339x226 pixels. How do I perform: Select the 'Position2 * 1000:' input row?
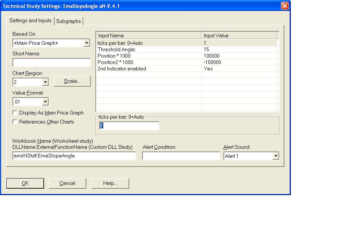click(187, 62)
